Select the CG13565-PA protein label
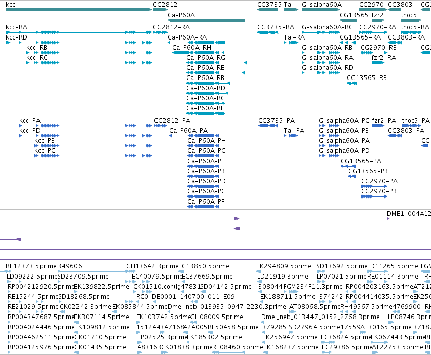This screenshot has width=431, height=355. tap(361, 161)
